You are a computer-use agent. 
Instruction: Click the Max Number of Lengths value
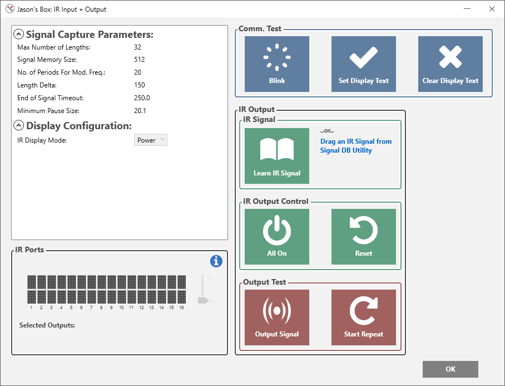(x=137, y=47)
